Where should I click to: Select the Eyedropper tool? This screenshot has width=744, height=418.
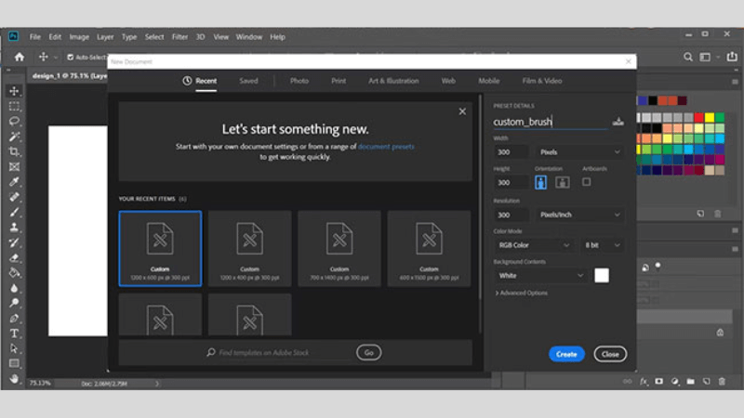14,182
